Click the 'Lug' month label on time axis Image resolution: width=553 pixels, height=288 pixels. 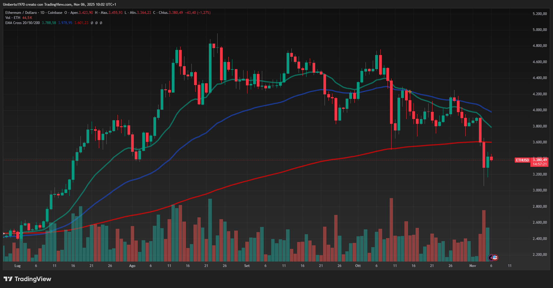pyautogui.click(x=17, y=266)
